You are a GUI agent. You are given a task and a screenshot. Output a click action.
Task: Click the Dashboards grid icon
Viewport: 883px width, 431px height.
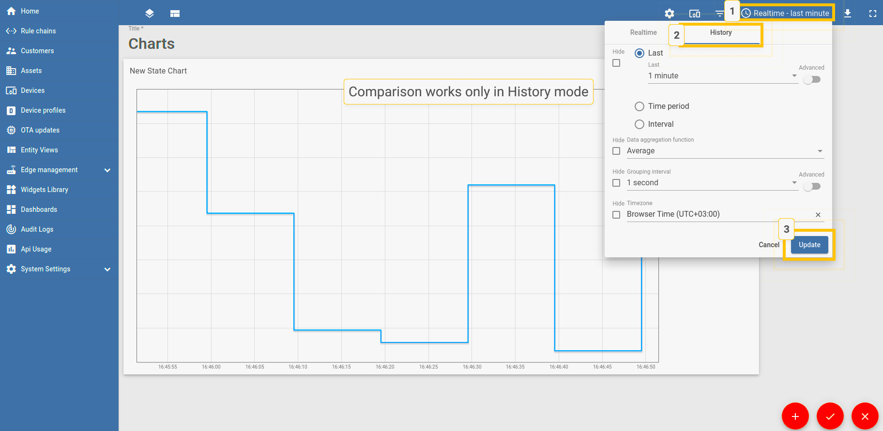click(11, 209)
